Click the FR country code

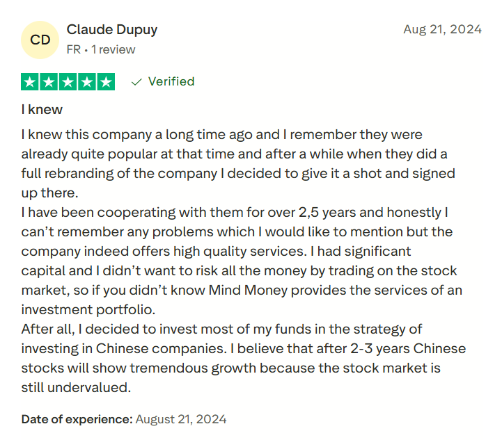(73, 50)
